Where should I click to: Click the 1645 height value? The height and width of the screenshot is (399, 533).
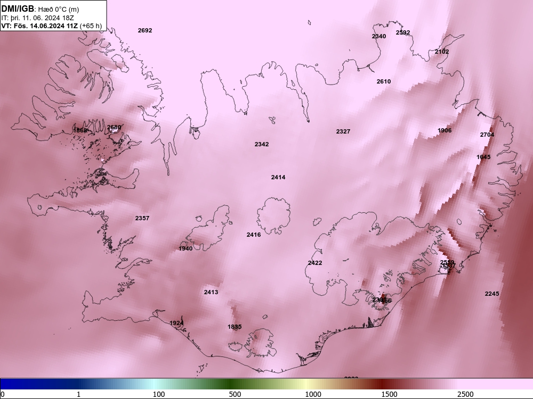483,157
